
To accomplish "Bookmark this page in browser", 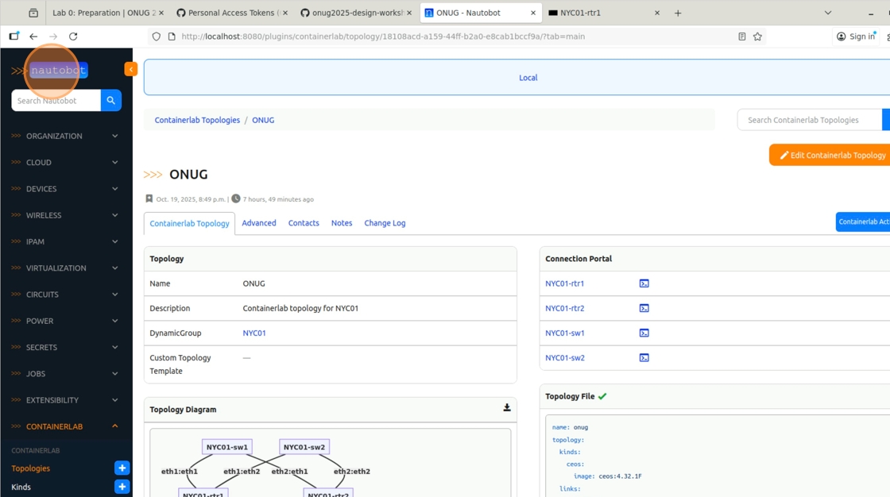I will click(757, 37).
